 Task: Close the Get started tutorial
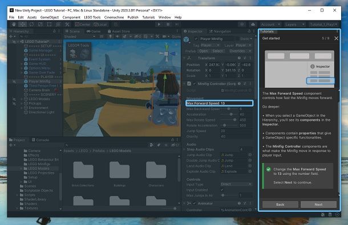[x=336, y=38]
